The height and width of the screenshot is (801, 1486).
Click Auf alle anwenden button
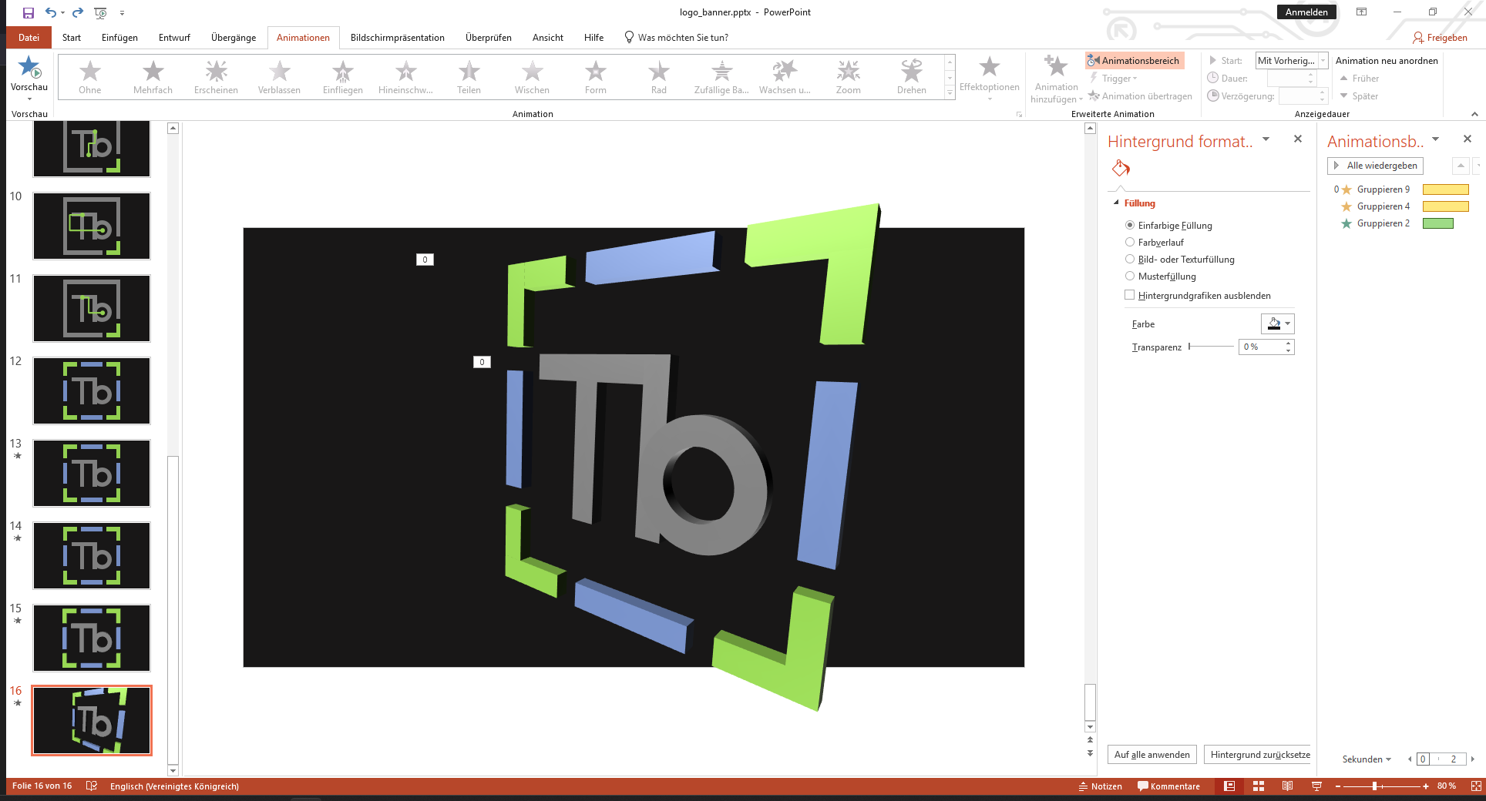point(1151,755)
